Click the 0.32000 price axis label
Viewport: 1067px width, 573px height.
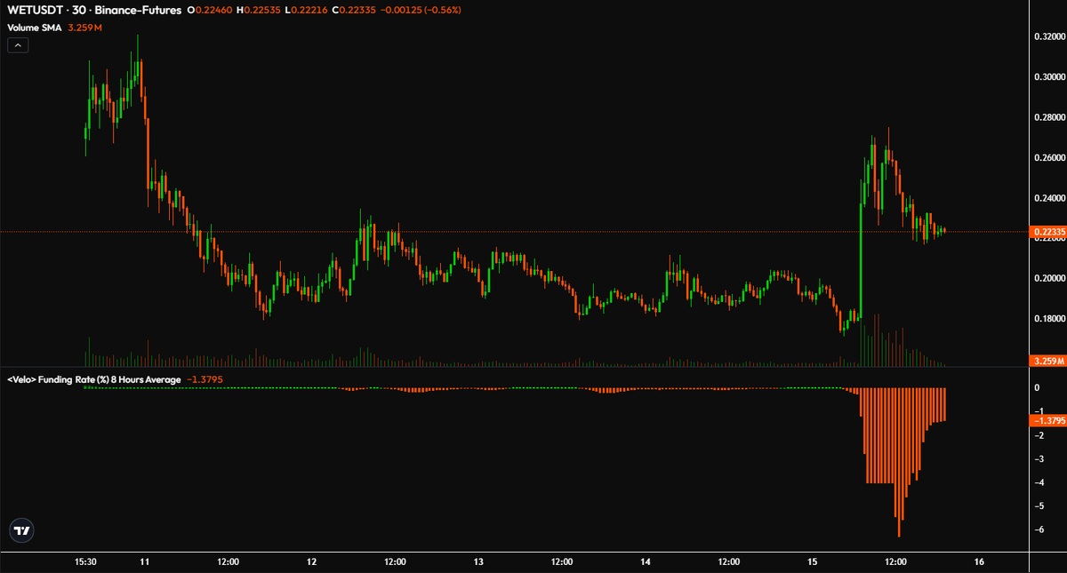tap(1048, 36)
